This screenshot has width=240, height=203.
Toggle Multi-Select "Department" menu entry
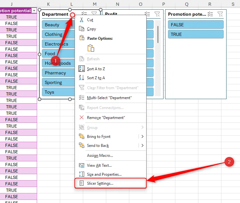pos(109,98)
